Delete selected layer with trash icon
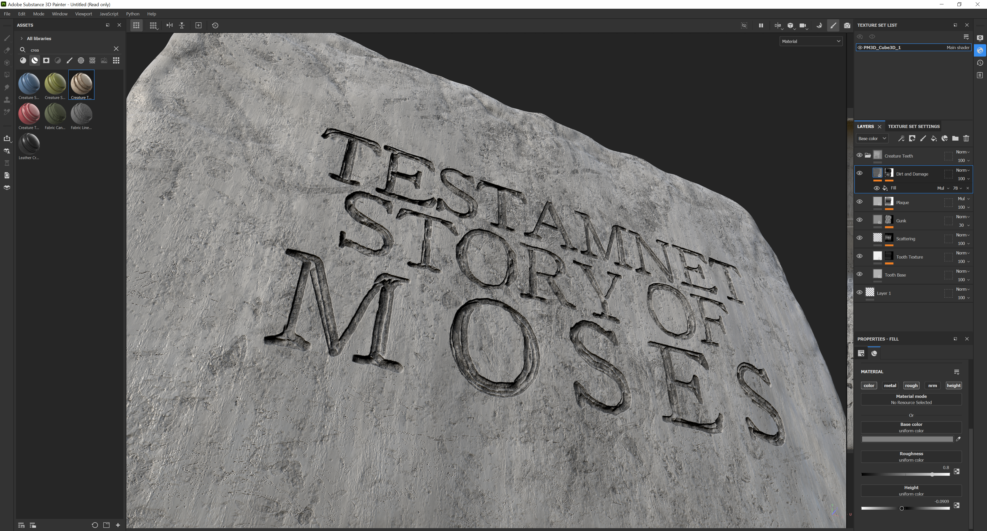Image resolution: width=987 pixels, height=531 pixels. coord(966,138)
